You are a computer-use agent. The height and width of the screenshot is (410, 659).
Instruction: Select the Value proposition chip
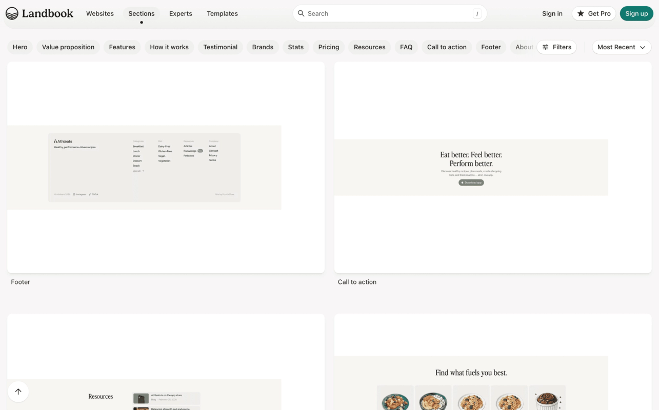(x=68, y=47)
